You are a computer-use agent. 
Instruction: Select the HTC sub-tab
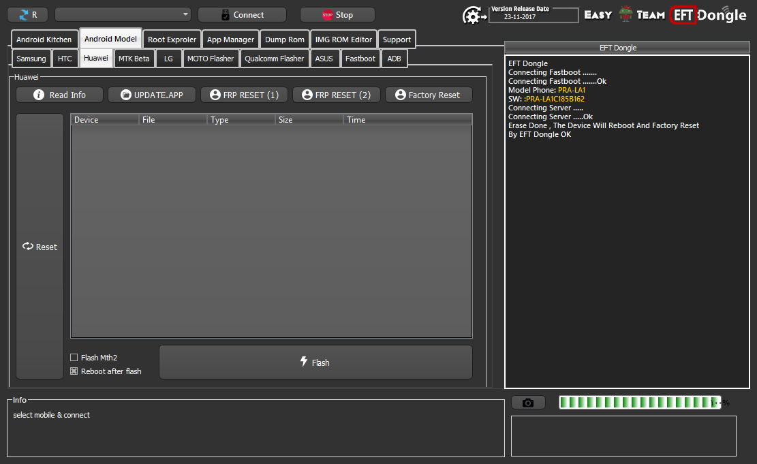65,59
